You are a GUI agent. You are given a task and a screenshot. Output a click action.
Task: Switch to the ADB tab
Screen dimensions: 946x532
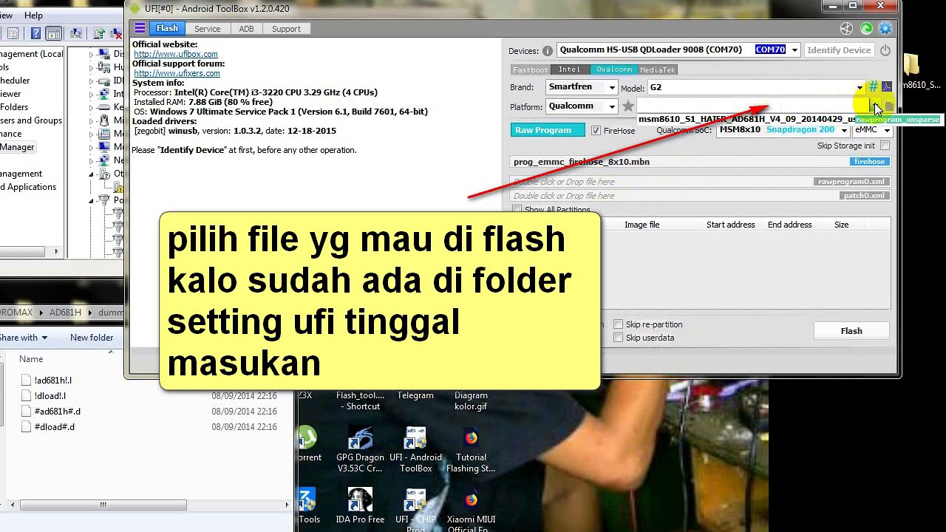[x=246, y=29]
